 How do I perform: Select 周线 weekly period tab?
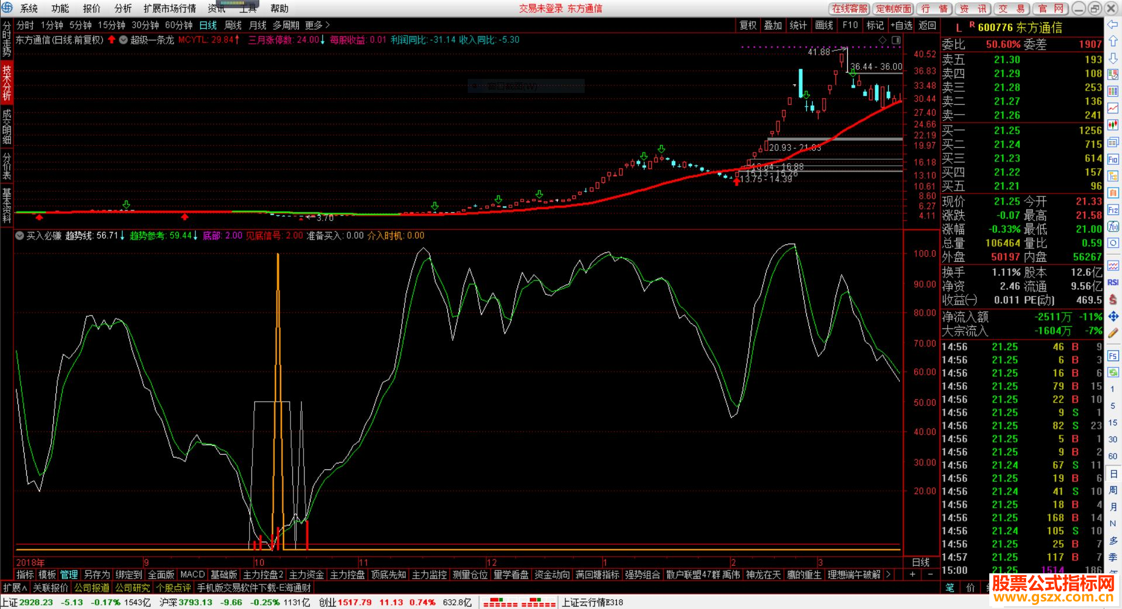(x=233, y=25)
